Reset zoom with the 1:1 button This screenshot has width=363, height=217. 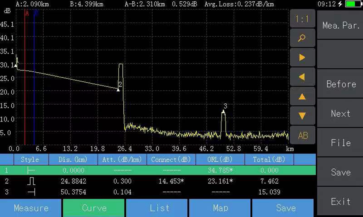tap(302, 19)
